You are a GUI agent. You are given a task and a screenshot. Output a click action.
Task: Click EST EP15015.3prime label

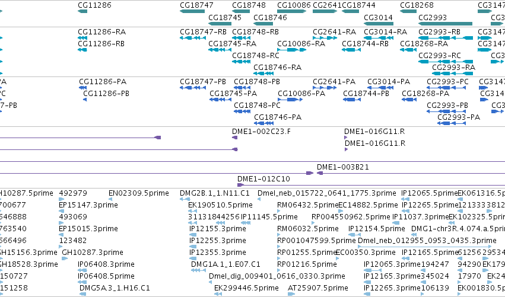click(88, 229)
